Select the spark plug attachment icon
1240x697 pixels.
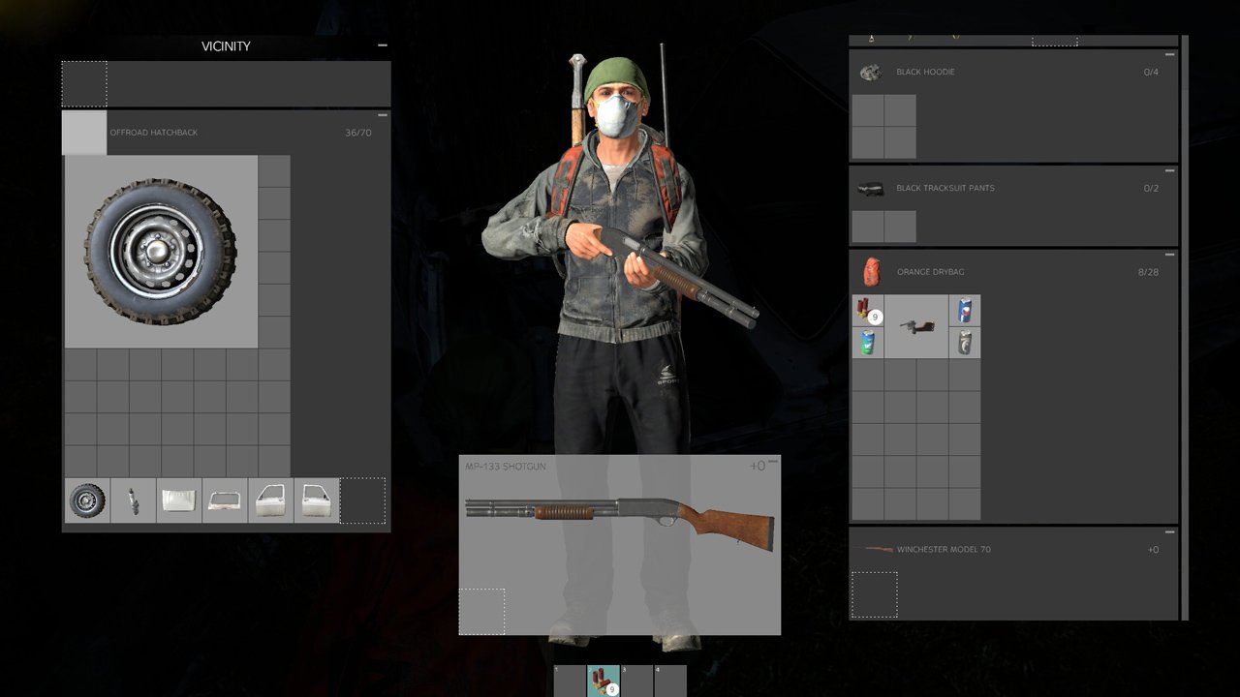pyautogui.click(x=133, y=500)
